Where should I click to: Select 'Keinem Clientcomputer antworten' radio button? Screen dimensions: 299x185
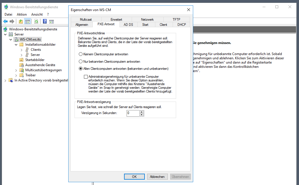pos(81,54)
